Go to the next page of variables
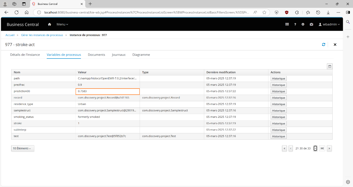 [x=315, y=148]
